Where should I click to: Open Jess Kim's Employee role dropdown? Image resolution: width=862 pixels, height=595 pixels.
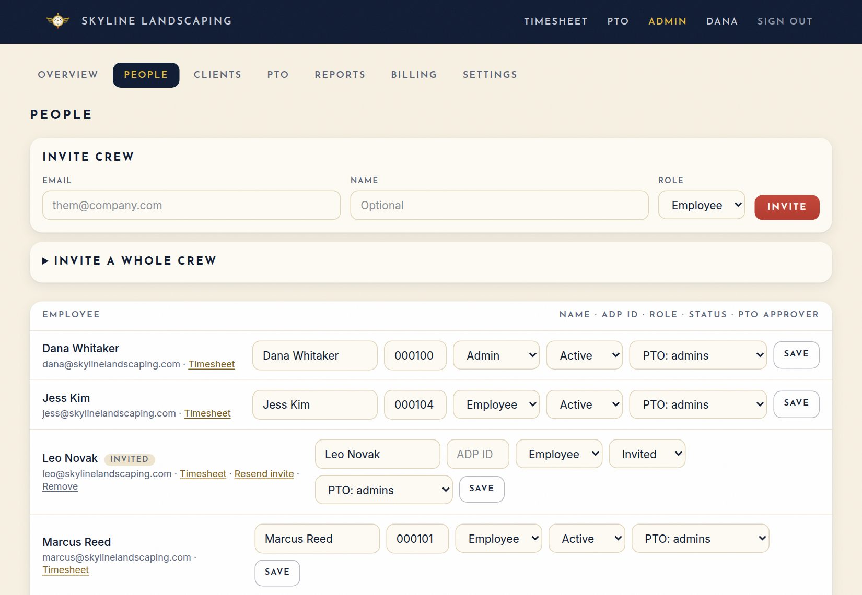(x=496, y=404)
